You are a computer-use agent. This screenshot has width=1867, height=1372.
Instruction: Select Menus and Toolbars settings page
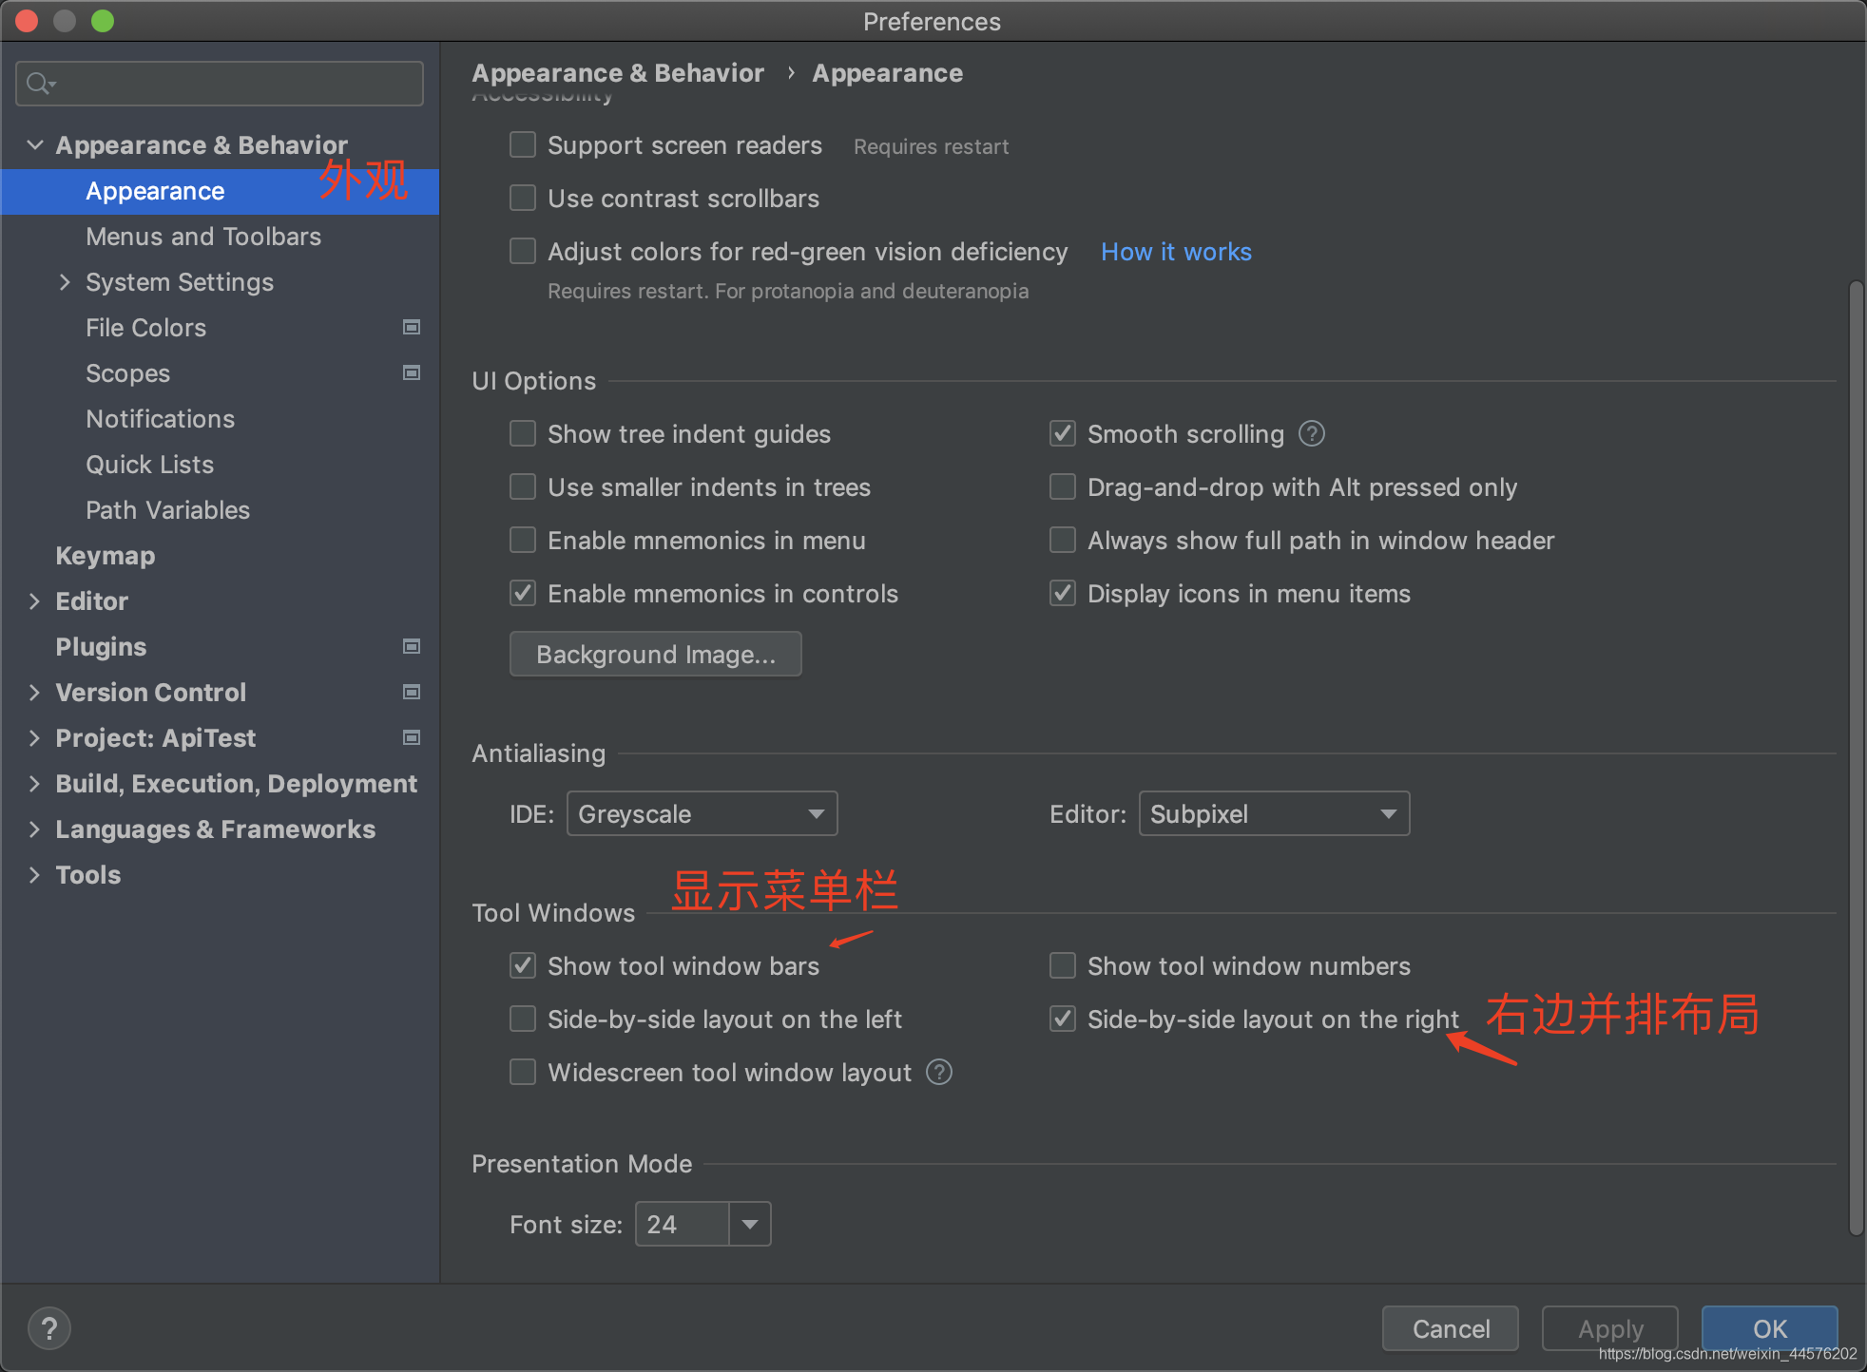203,237
